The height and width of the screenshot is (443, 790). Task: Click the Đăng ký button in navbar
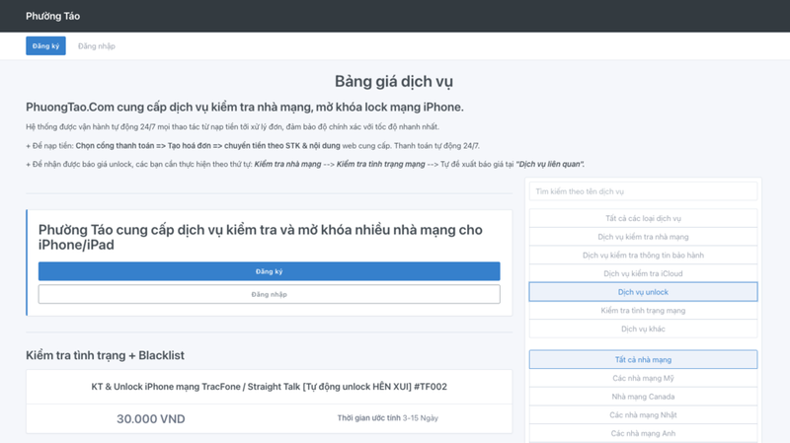click(45, 45)
